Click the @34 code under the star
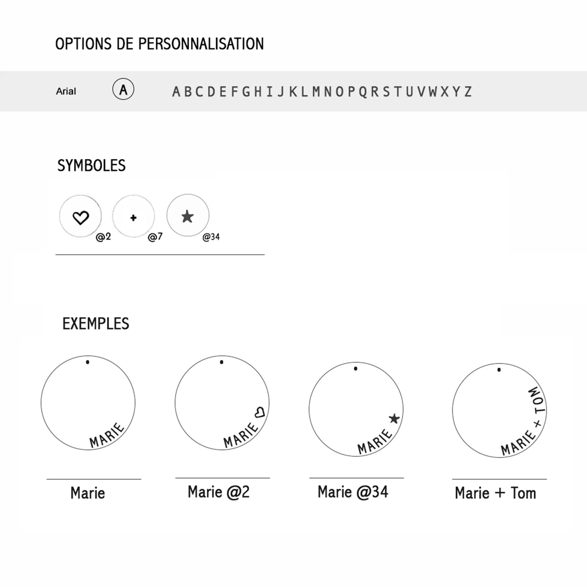 coord(211,237)
